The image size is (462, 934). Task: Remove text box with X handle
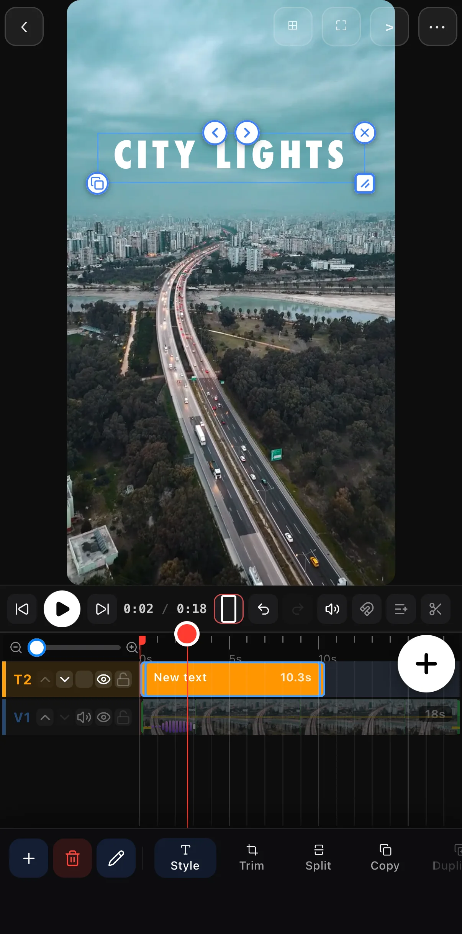[x=364, y=133]
